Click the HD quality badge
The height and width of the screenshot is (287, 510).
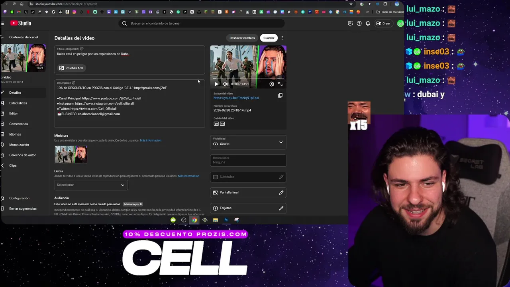point(222,124)
